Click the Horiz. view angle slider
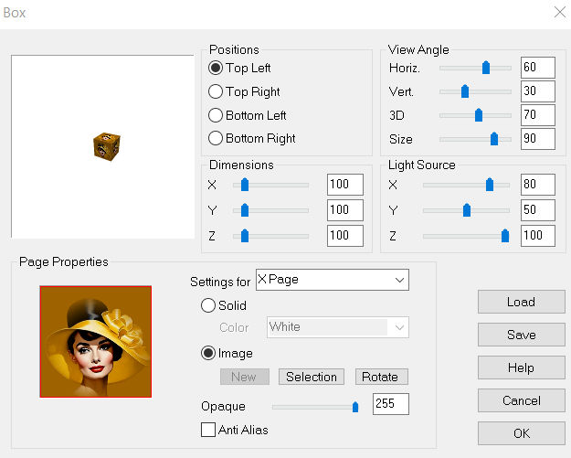This screenshot has width=571, height=458. [475, 68]
